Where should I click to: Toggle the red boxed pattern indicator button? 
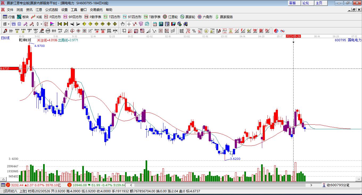[46, 24]
